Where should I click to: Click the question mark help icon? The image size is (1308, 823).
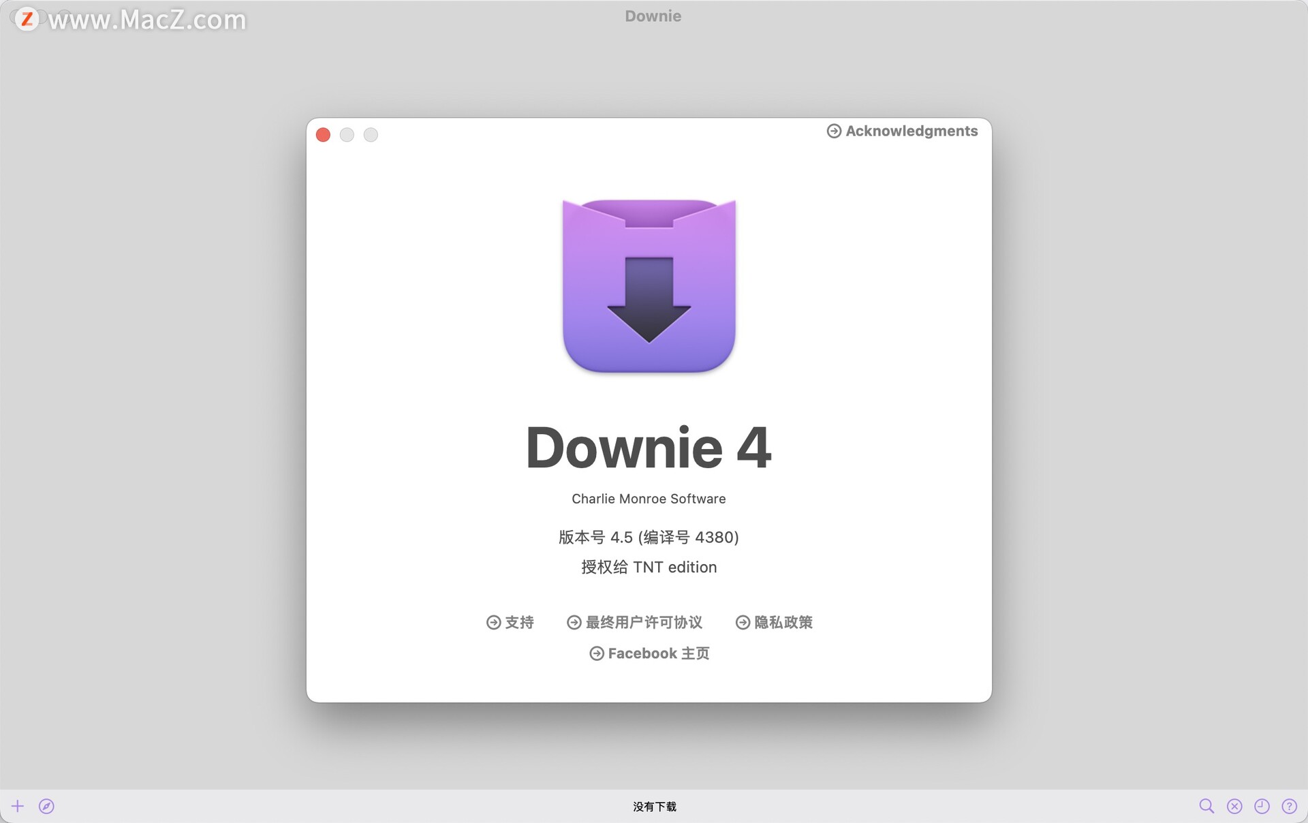(x=1289, y=806)
